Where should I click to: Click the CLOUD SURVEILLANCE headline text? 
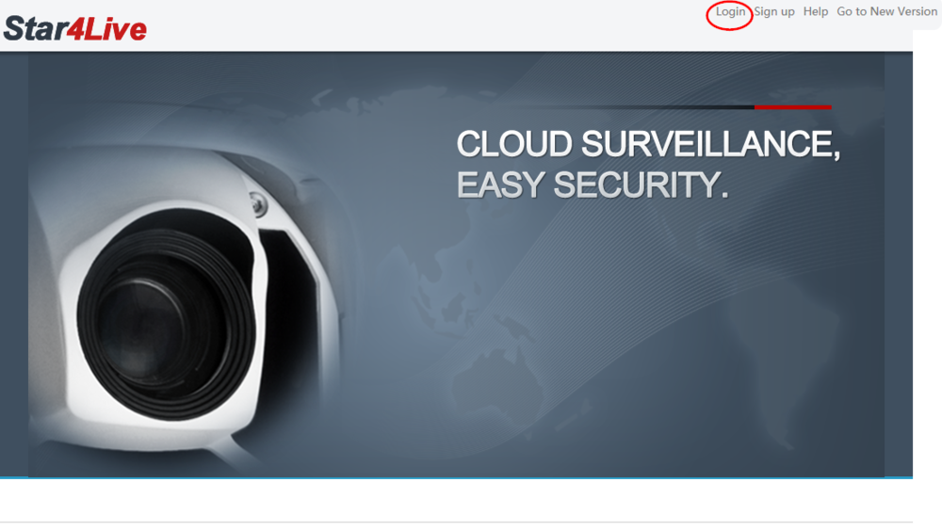[x=648, y=144]
